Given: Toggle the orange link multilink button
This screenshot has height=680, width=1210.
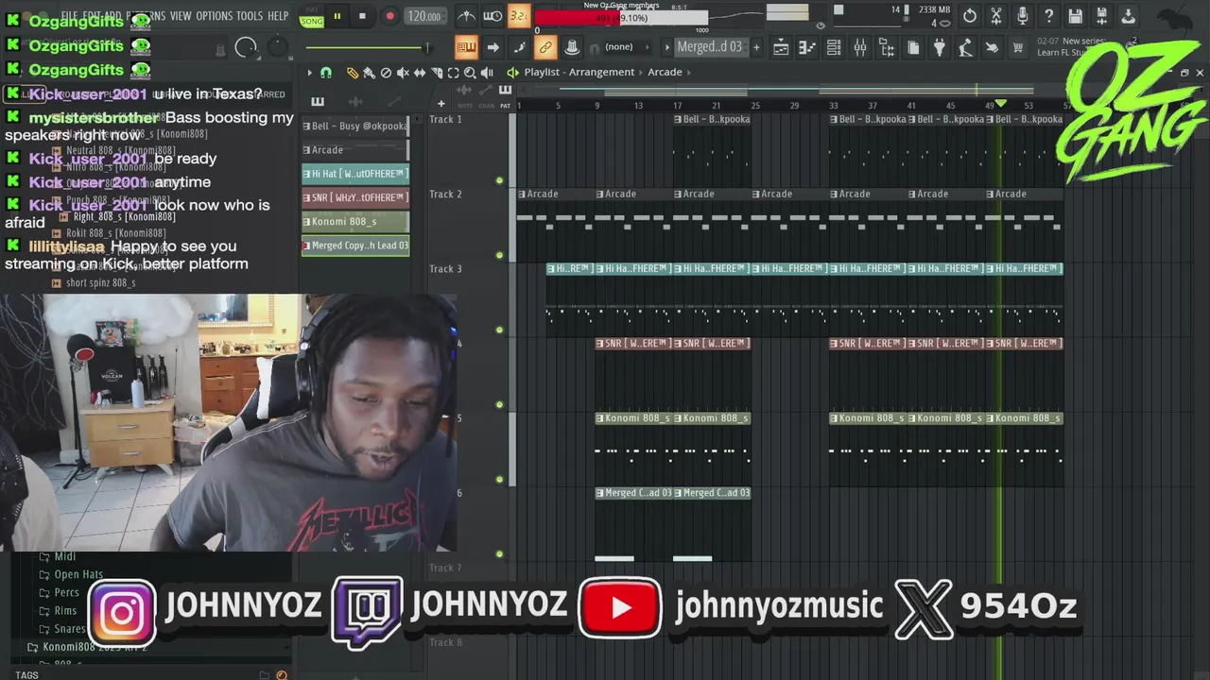Looking at the screenshot, I should [x=545, y=47].
